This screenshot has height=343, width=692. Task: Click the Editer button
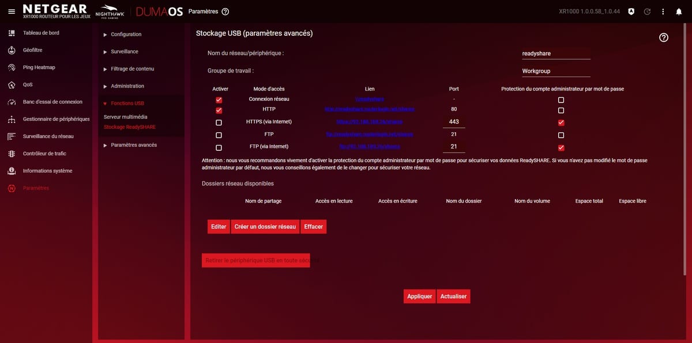coord(219,227)
